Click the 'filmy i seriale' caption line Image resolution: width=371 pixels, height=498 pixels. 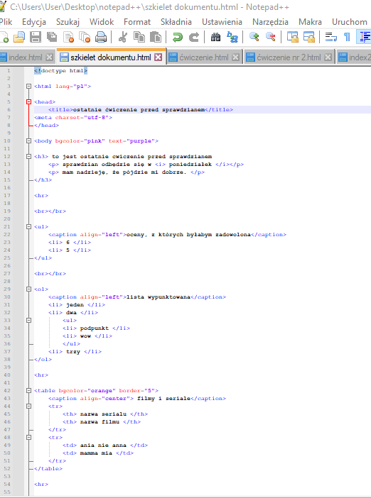[137, 398]
